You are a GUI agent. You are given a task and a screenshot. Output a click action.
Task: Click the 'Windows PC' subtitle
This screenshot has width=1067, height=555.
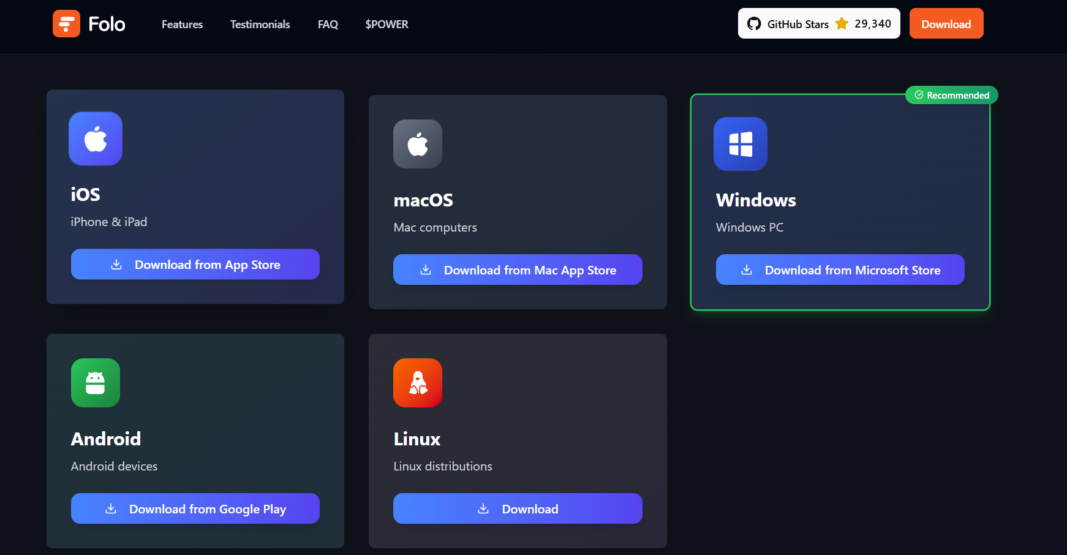click(x=750, y=227)
